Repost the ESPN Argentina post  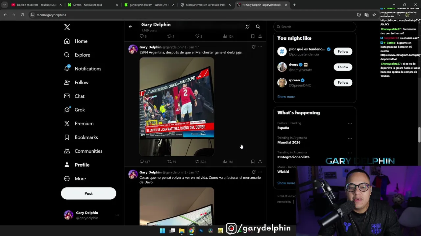coord(172,162)
